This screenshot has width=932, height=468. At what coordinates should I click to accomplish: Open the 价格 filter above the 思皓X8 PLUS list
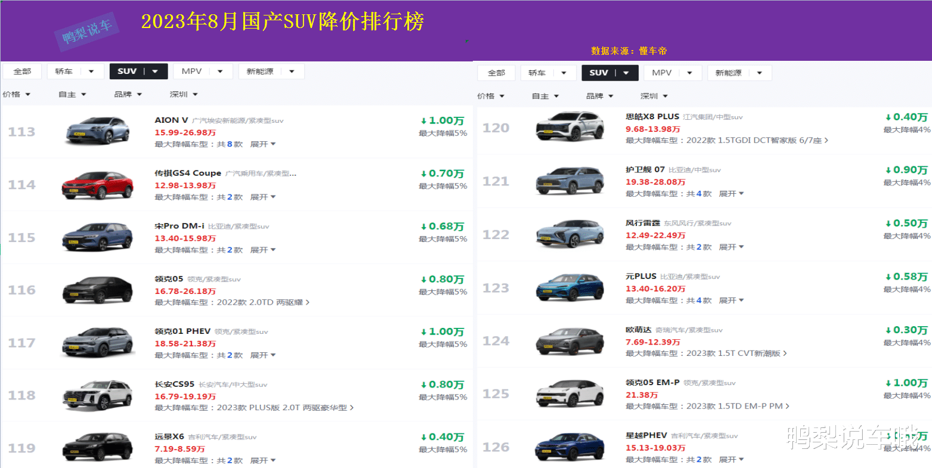[x=491, y=96]
